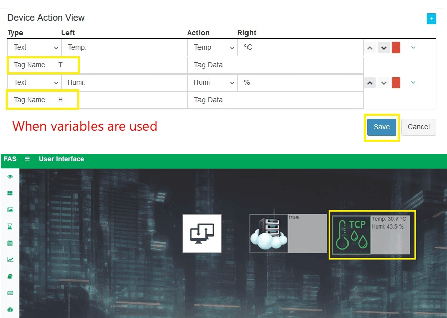This screenshot has width=447, height=318.
Task: Click the Save button
Action: tap(381, 127)
